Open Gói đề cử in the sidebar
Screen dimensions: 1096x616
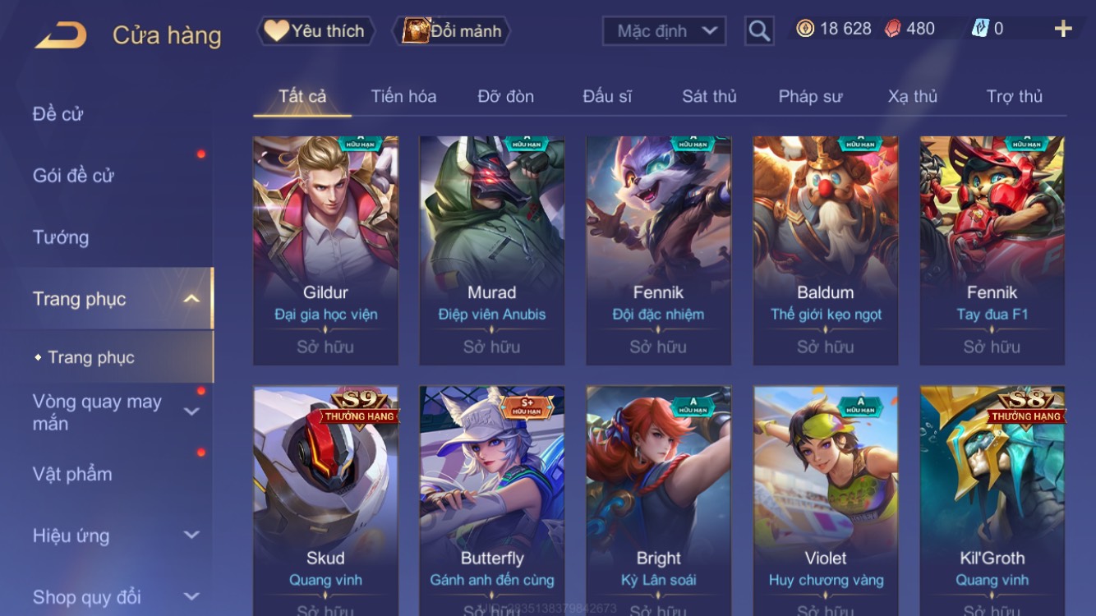(x=73, y=175)
